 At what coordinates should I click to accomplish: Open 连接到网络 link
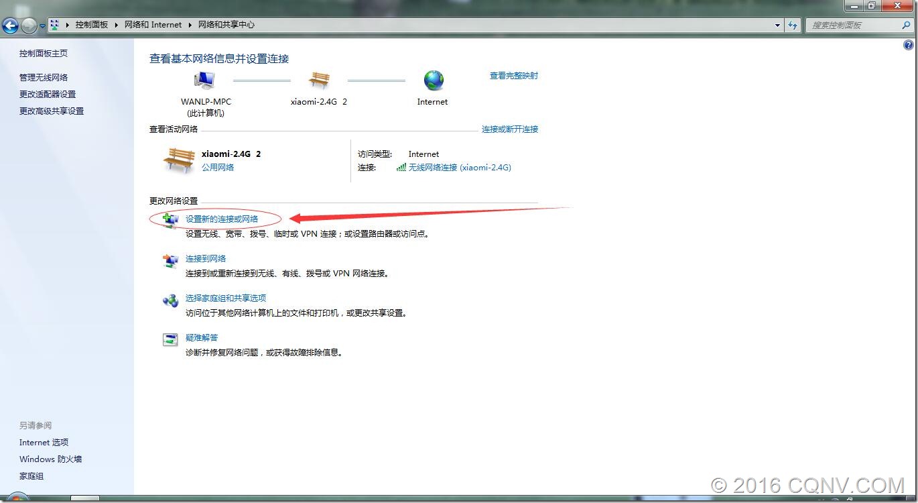[x=206, y=258]
